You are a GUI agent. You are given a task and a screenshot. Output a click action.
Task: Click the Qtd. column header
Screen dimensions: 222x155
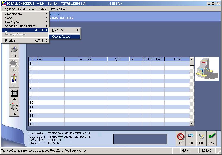pos(118,59)
